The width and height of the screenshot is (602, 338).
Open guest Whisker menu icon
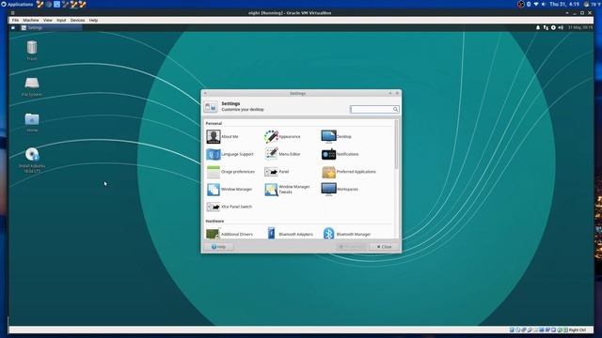coord(12,27)
